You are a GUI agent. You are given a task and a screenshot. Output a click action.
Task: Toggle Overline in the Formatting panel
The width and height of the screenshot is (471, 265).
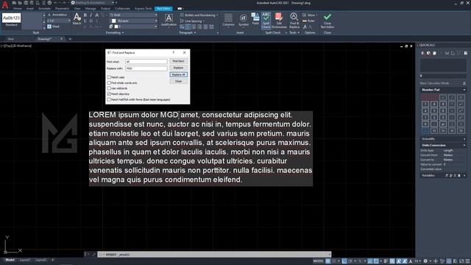(91, 21)
